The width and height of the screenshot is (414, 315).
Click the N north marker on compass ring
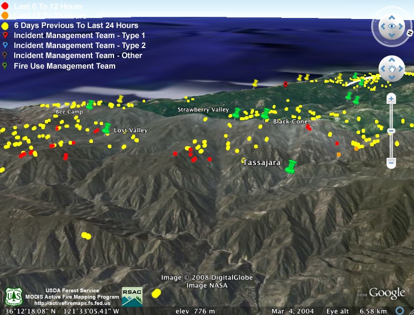point(409,32)
